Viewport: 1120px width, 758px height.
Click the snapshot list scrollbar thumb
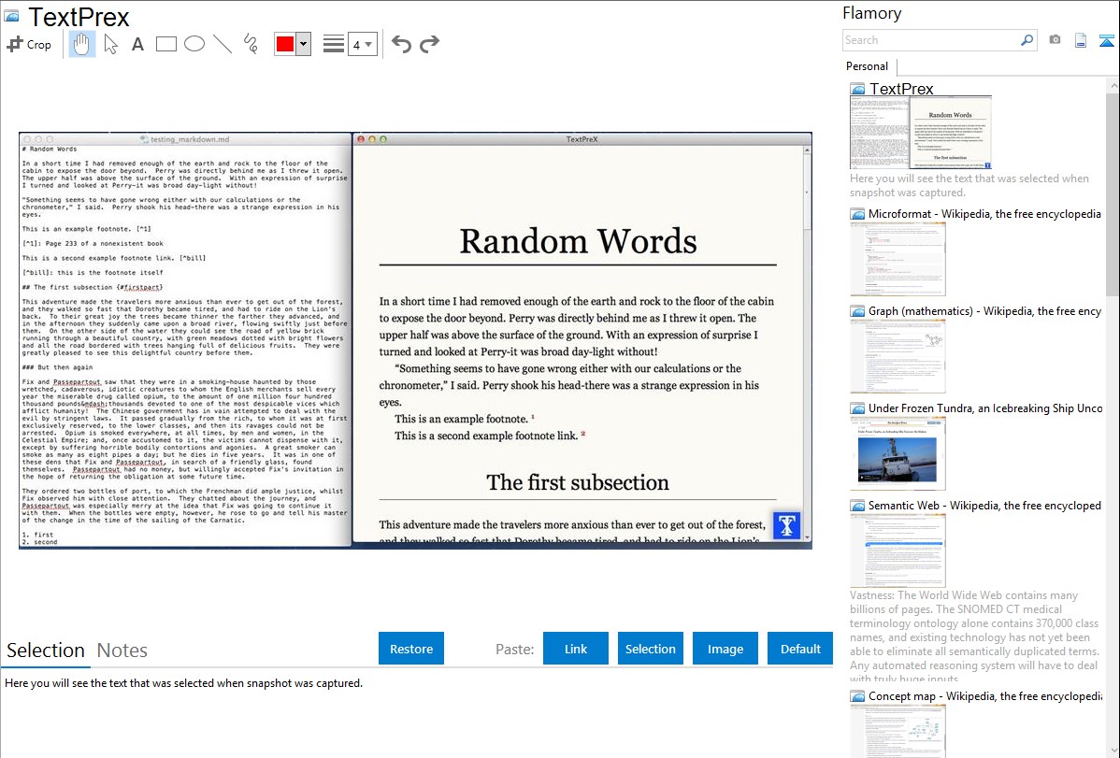point(1113,193)
